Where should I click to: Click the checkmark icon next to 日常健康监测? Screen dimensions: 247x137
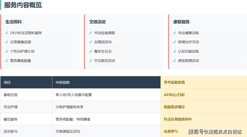tap(7, 42)
